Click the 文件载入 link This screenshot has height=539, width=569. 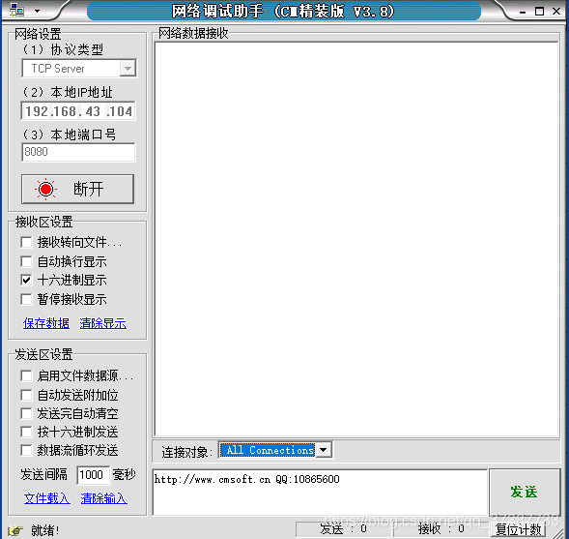coord(46,498)
